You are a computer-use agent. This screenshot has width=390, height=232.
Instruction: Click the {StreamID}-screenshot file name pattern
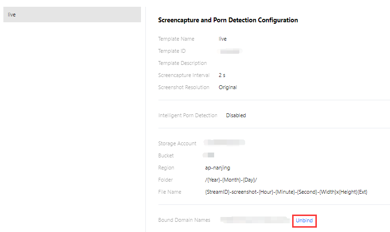[286, 192]
